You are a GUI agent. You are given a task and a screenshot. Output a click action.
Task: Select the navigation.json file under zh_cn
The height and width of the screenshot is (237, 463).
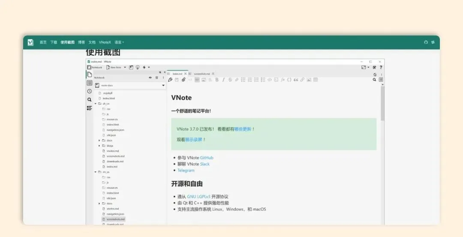[113, 130]
